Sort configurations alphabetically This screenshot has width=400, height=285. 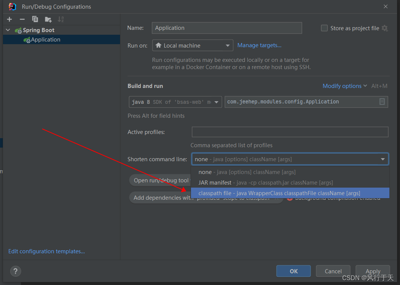(61, 19)
